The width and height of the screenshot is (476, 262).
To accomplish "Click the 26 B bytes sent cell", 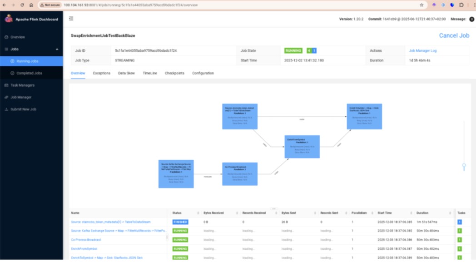I will tap(284, 222).
